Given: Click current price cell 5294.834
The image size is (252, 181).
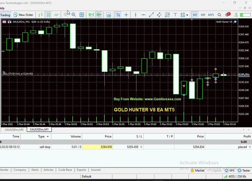Looking at the screenshot, I should coord(190,147).
